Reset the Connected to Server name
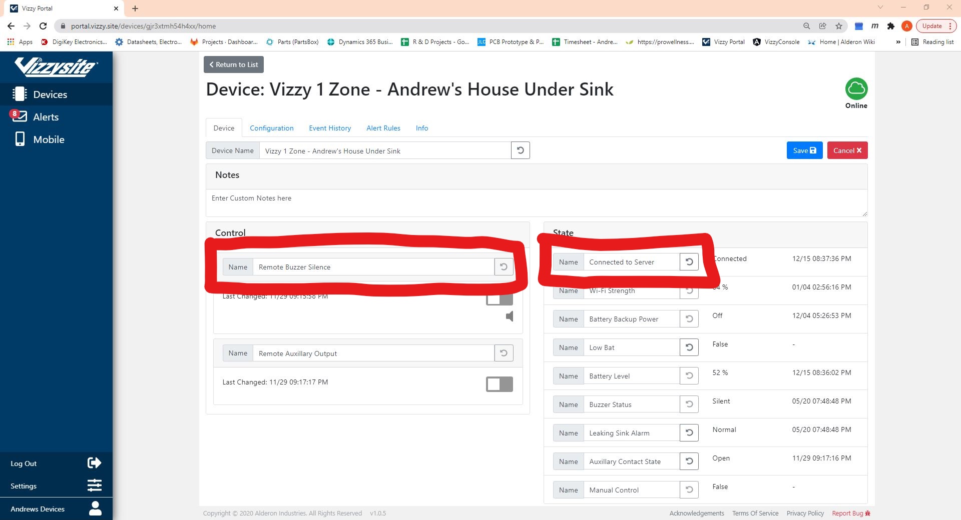The height and width of the screenshot is (520, 961). (x=689, y=262)
